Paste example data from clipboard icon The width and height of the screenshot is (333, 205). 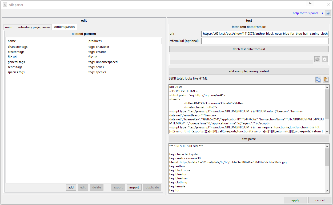point(326,79)
